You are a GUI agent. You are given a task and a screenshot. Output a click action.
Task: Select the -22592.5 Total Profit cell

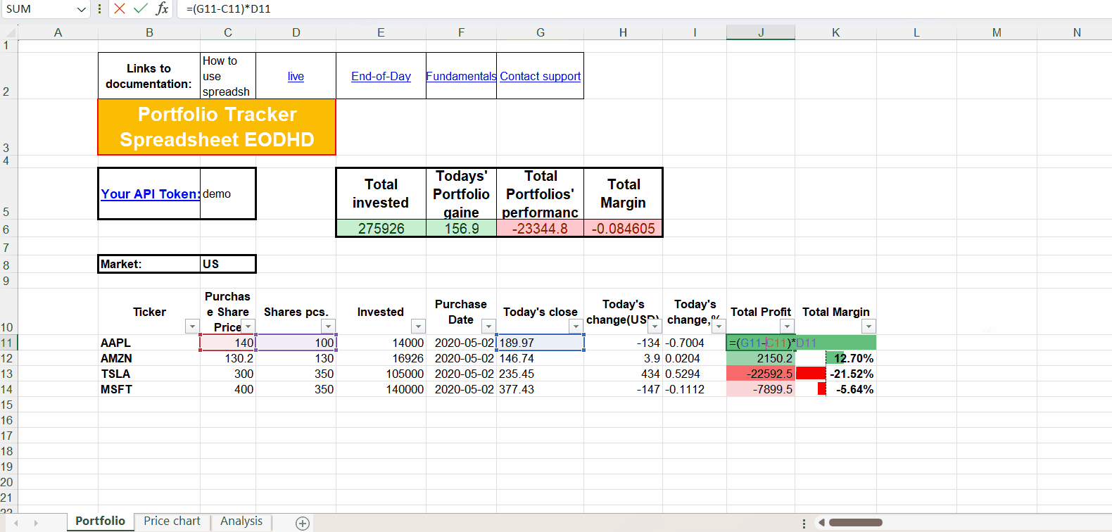[x=761, y=374]
